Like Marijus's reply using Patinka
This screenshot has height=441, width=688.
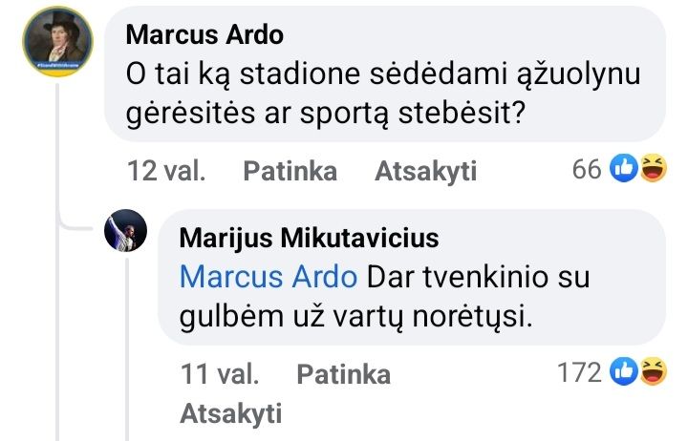tap(343, 374)
